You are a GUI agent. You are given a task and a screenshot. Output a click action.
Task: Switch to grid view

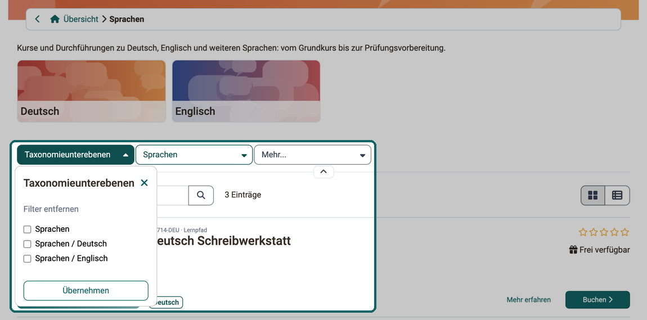tap(593, 195)
